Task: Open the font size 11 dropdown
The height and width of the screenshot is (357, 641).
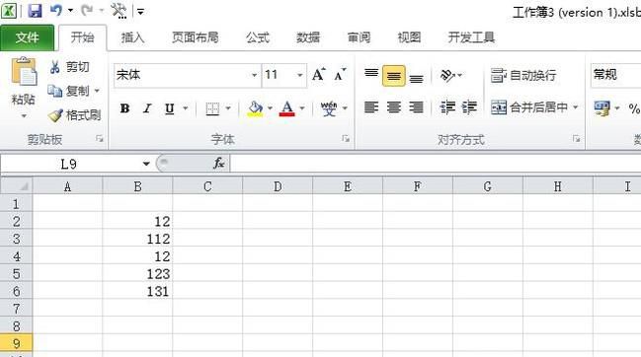Action: 299,75
